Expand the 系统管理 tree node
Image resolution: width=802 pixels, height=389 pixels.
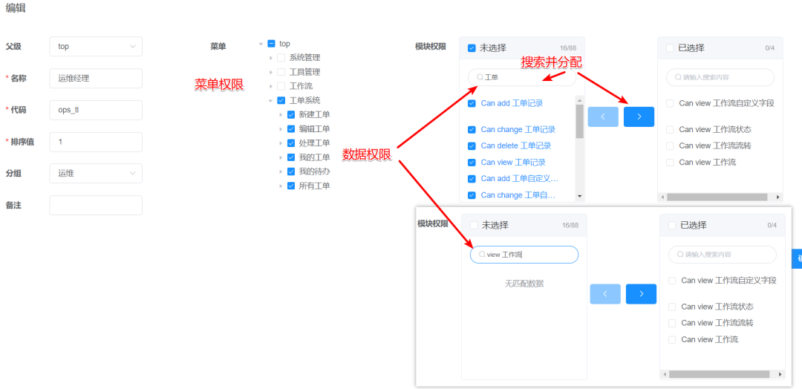pos(272,58)
